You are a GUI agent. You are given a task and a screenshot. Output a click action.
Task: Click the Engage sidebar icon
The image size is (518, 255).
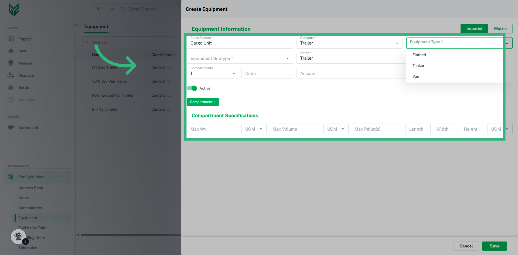click(11, 39)
